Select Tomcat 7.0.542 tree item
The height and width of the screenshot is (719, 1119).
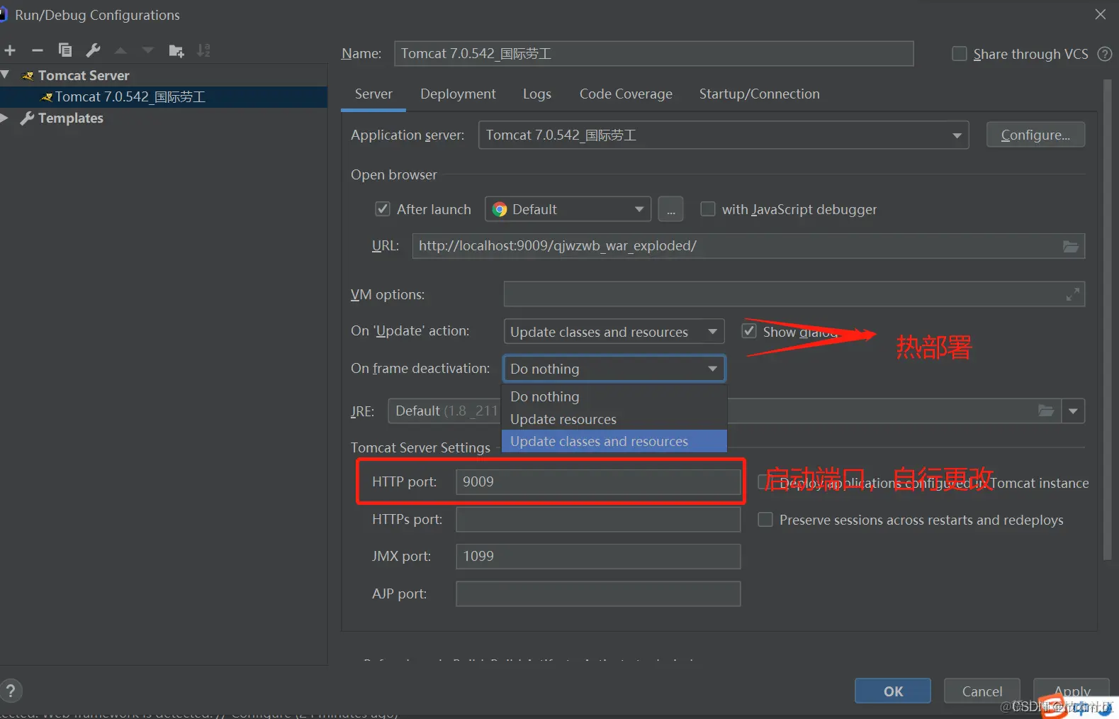pos(164,96)
